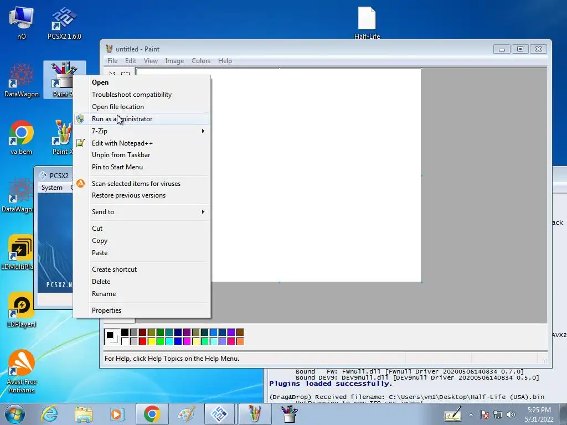Launch Windows Media Player from the taskbar
The height and width of the screenshot is (425, 567).
tap(117, 414)
